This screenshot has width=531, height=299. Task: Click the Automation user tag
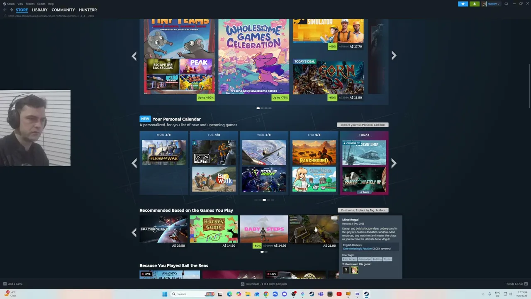365,259
